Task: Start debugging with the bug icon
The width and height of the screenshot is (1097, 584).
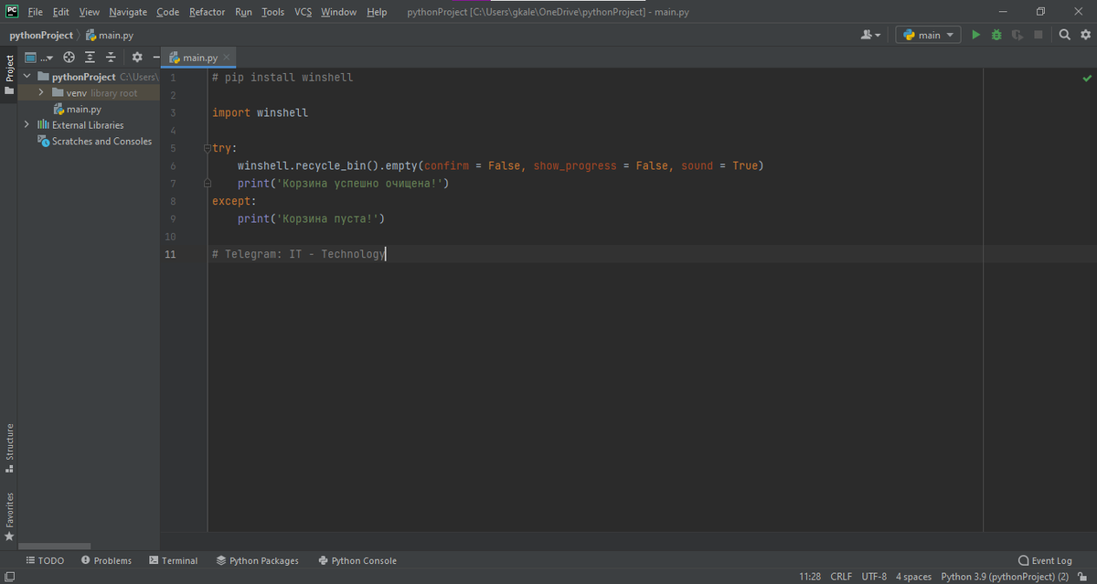Action: pos(996,34)
